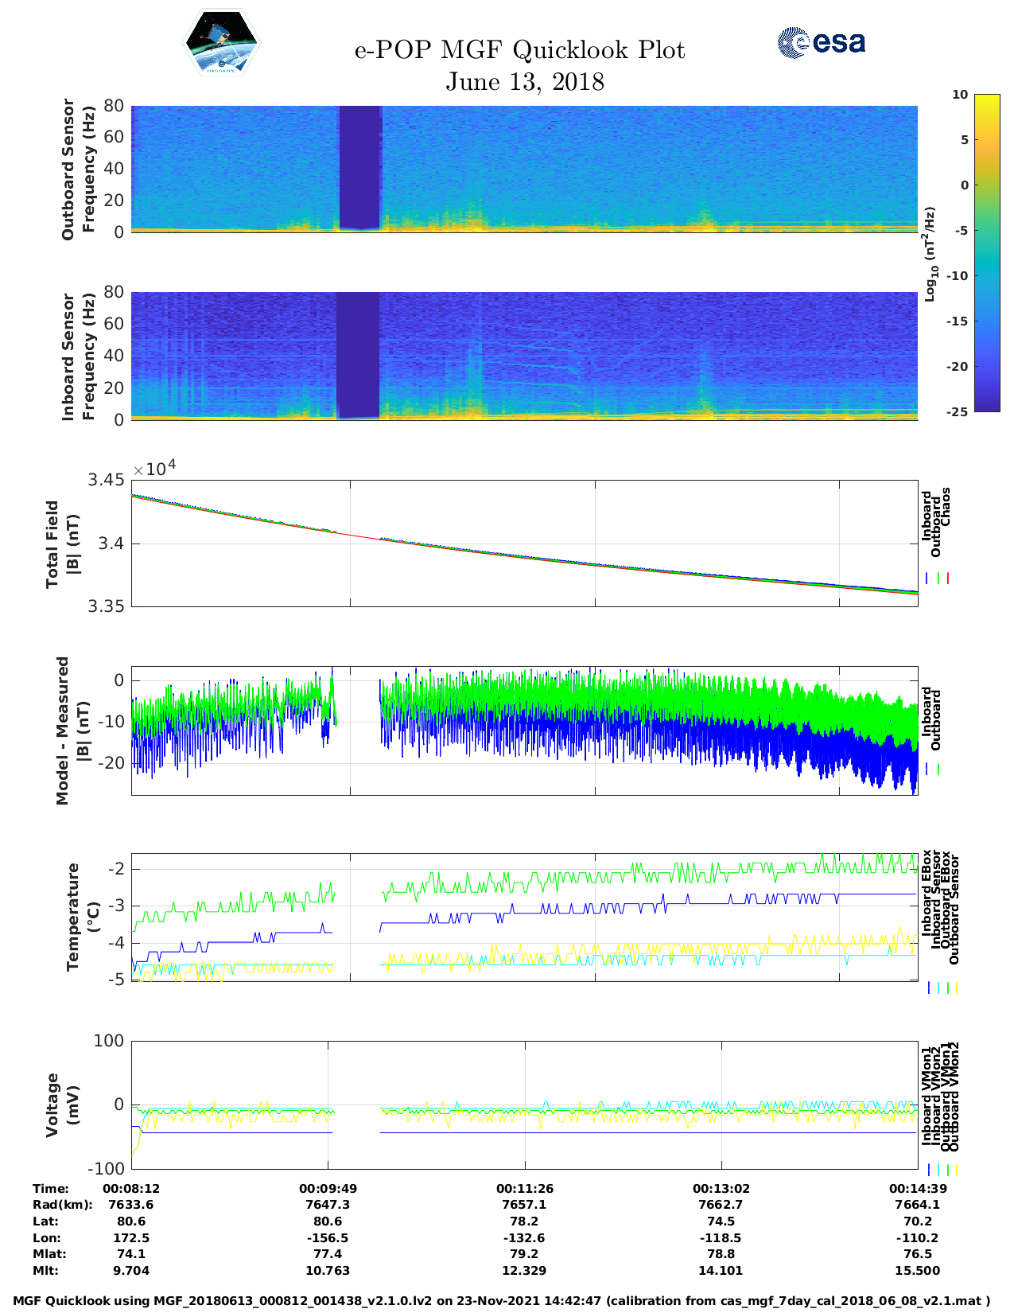The width and height of the screenshot is (1014, 1313).
Task: Click the yellow marker in Temperature legend
Action: click(x=956, y=988)
